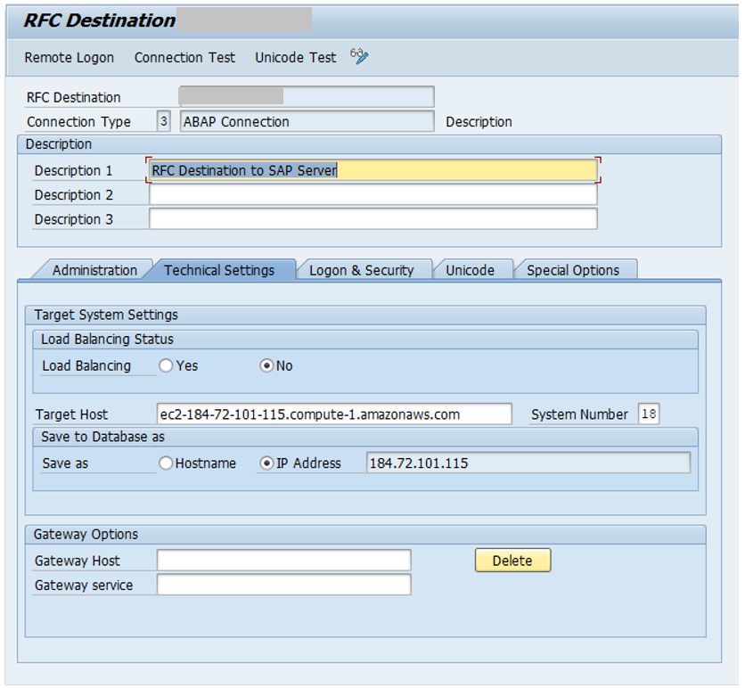Switch to Technical Settings tab

pos(219,270)
